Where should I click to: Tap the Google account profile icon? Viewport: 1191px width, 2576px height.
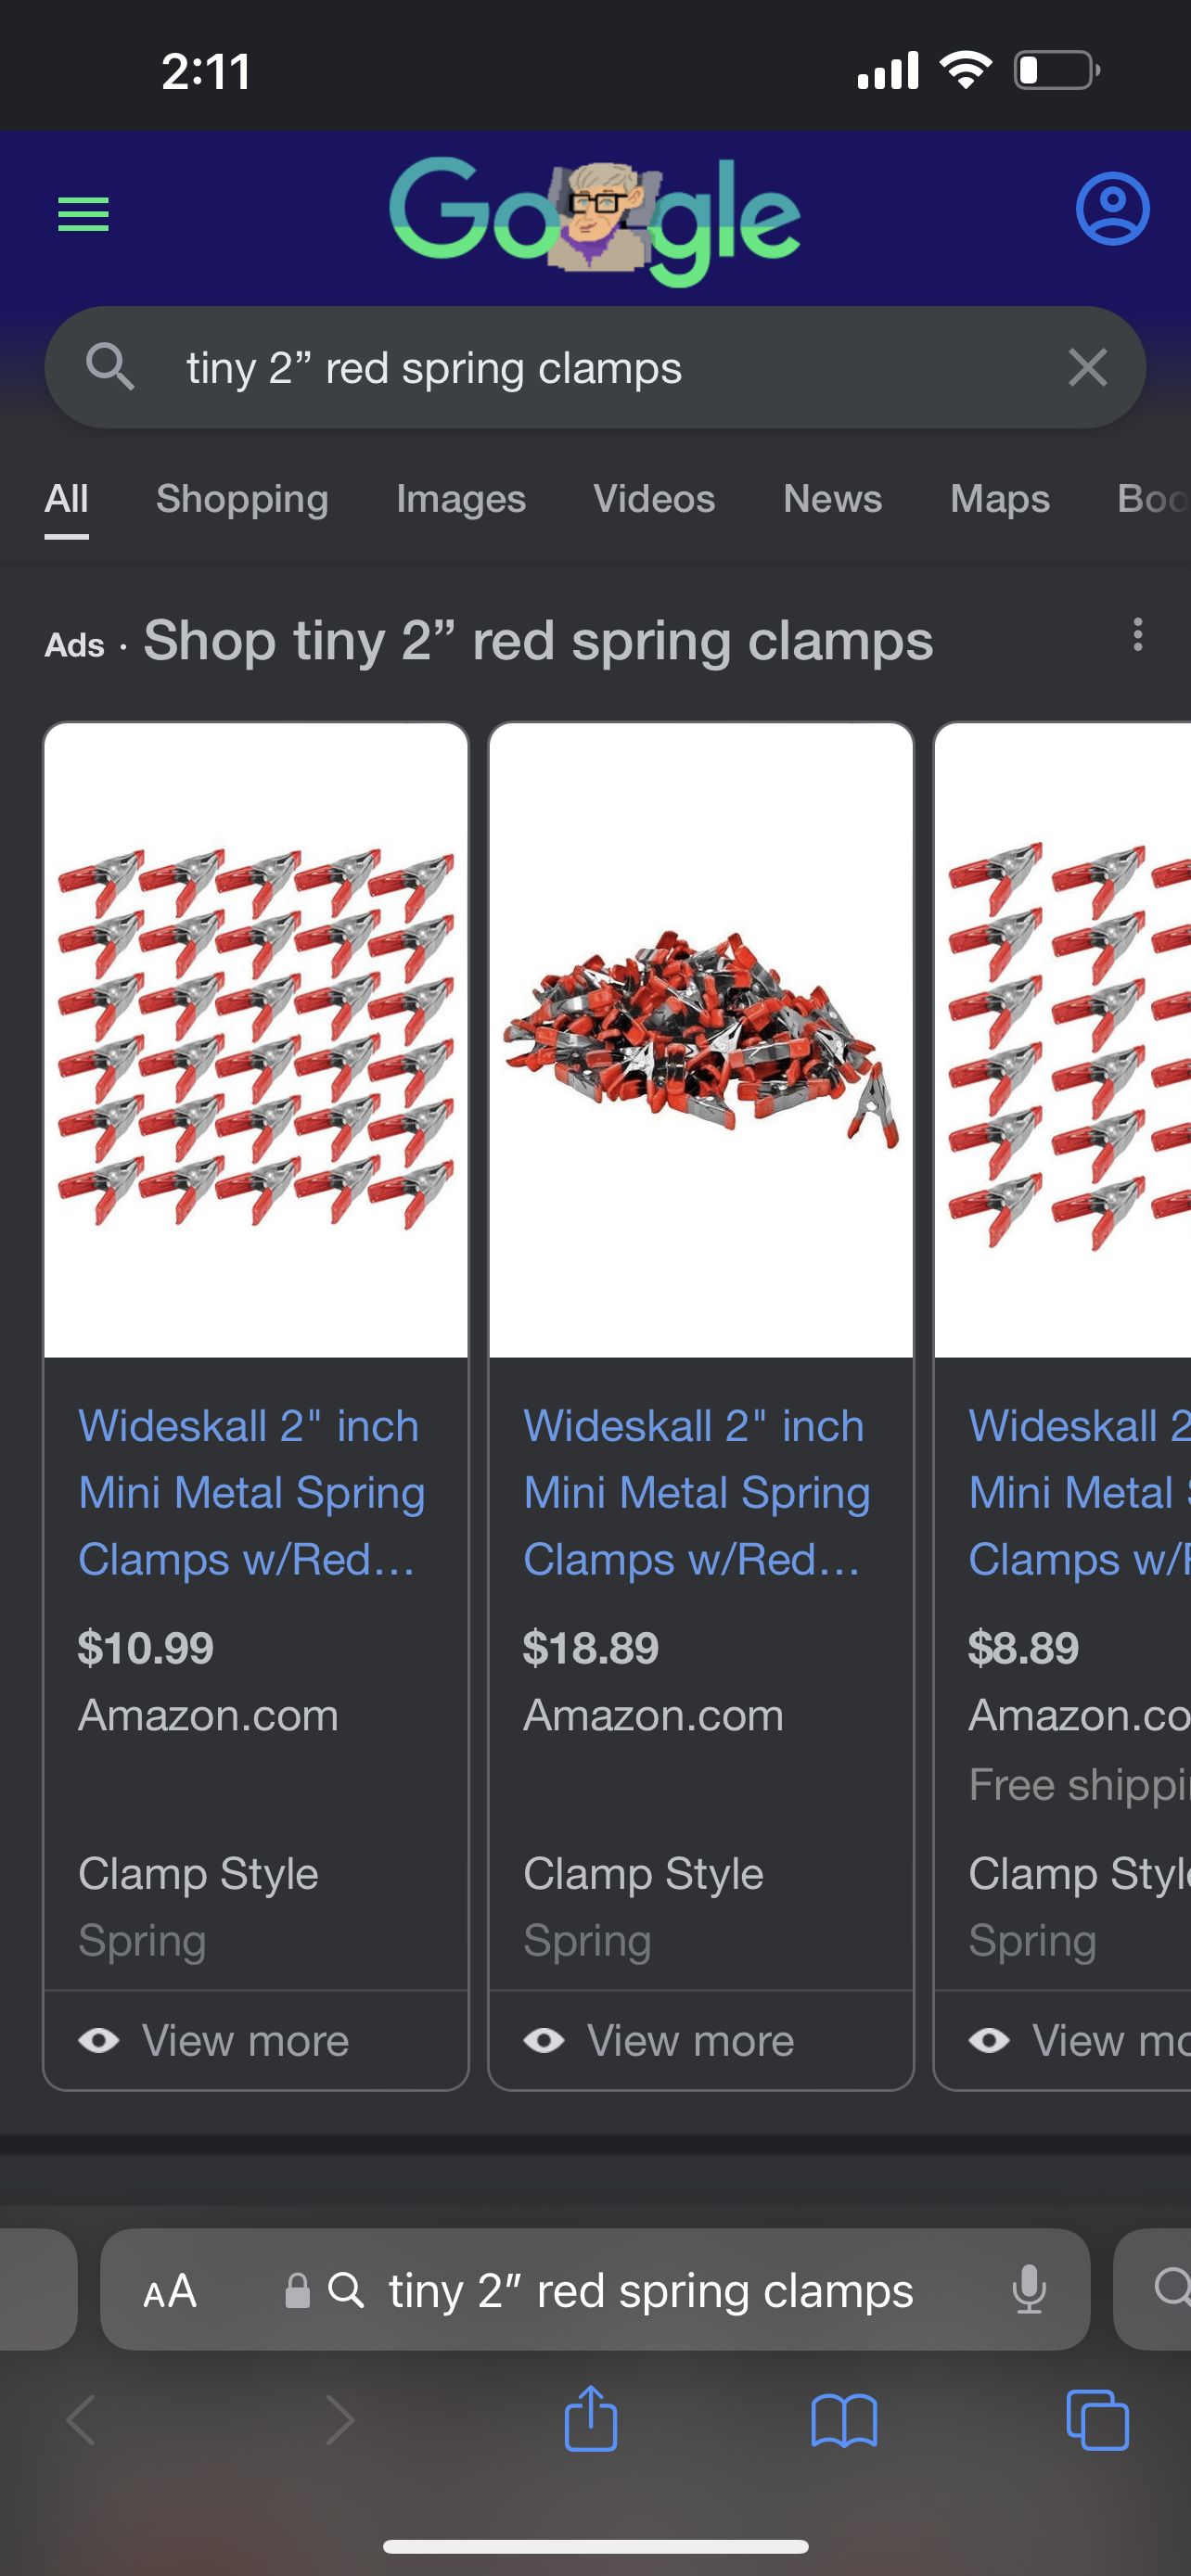pos(1112,209)
